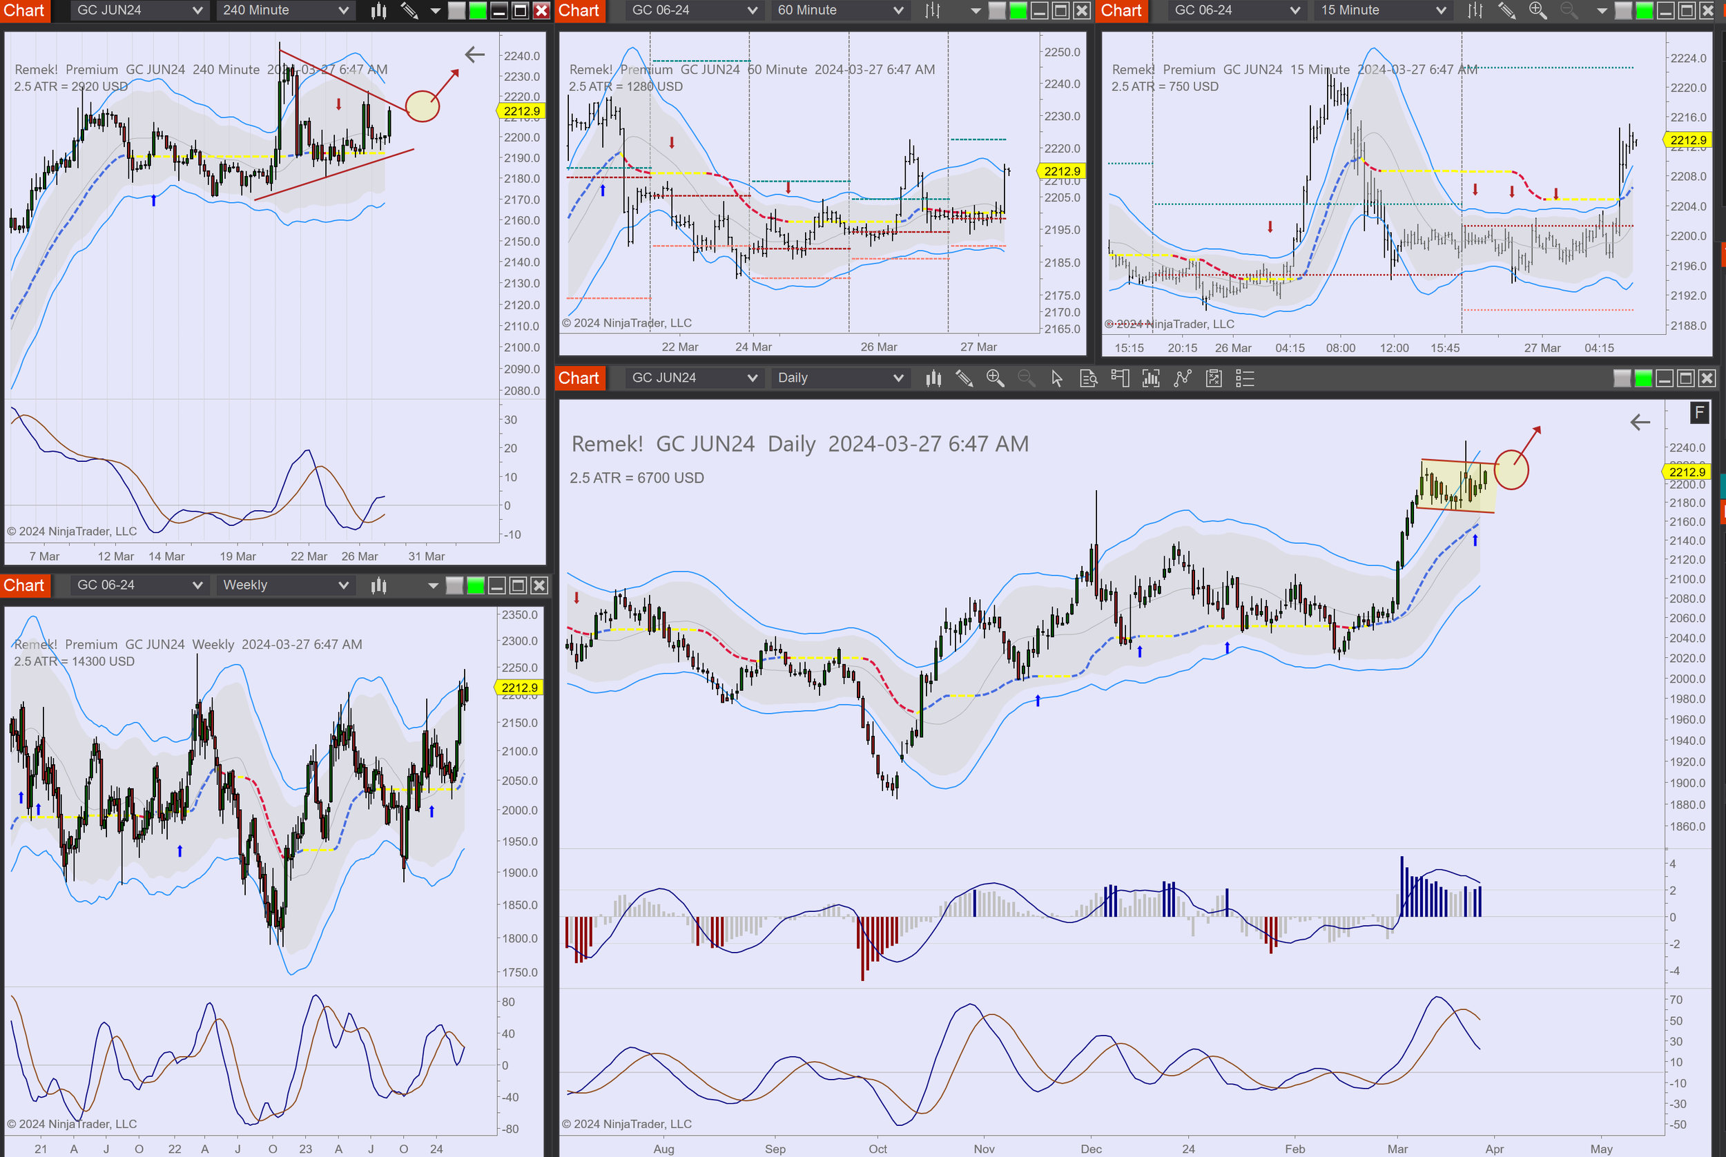Click Chart tab of Weekly window
Image resolution: width=1726 pixels, height=1157 pixels.
pyautogui.click(x=24, y=586)
